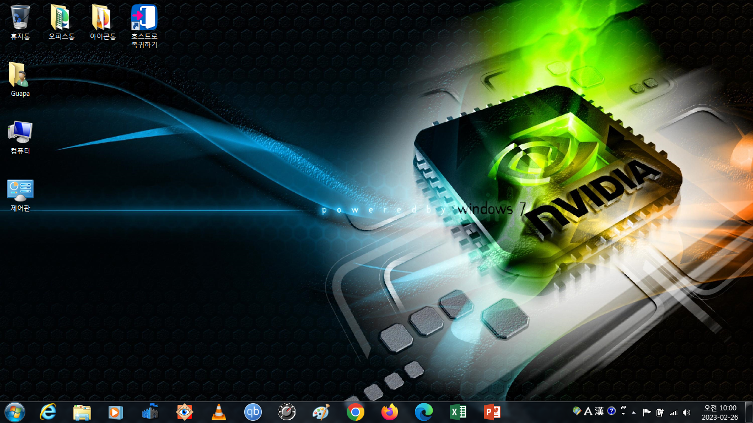The height and width of the screenshot is (423, 753).
Task: Open Windows Explorer file manager on taskbar
Action: [82, 411]
